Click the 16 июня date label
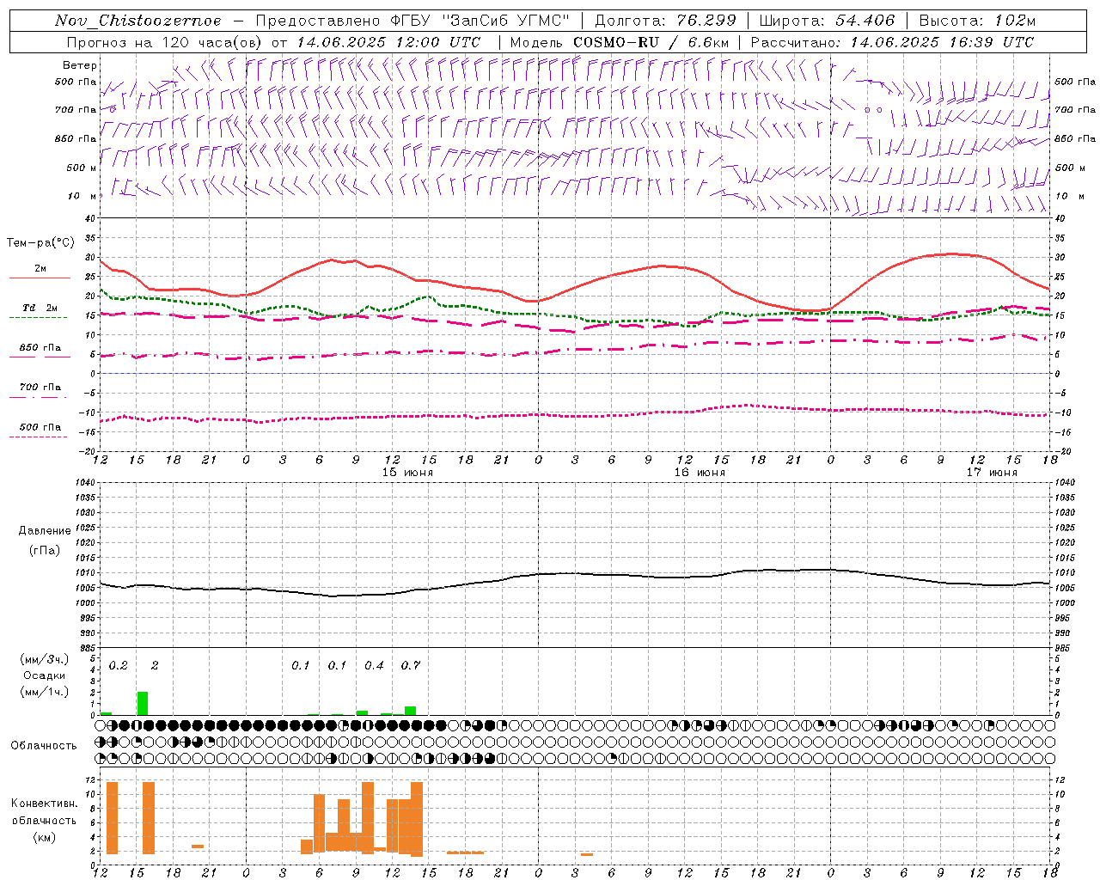This screenshot has width=1100, height=880. pyautogui.click(x=700, y=473)
